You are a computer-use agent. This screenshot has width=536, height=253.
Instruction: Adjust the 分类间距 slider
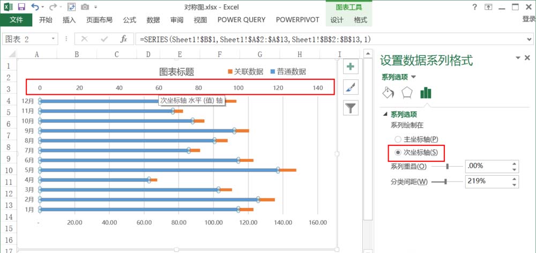click(x=445, y=182)
